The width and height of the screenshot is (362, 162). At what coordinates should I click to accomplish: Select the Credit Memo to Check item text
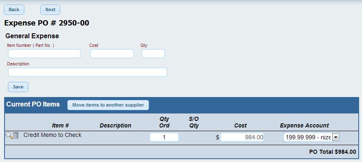tap(52, 135)
